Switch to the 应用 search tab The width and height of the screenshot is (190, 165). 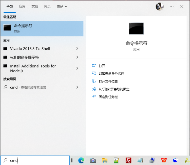click(x=22, y=6)
